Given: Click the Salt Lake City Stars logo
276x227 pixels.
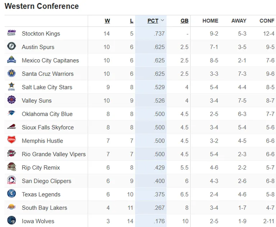Looking at the screenshot, I should [x=11, y=87].
